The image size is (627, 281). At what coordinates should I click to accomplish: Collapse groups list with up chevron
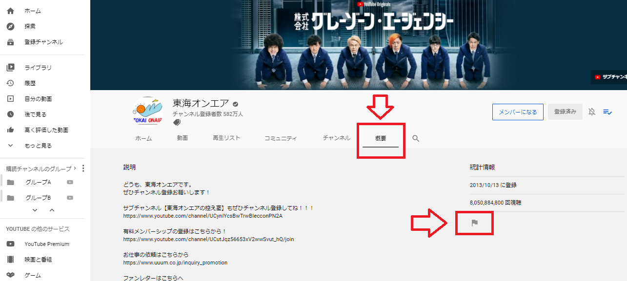click(x=52, y=210)
